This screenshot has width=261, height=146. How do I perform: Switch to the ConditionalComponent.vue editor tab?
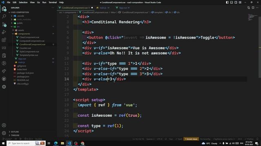click(75, 8)
